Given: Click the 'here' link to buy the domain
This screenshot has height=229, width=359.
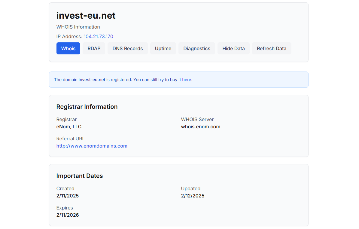Looking at the screenshot, I should click(x=187, y=80).
